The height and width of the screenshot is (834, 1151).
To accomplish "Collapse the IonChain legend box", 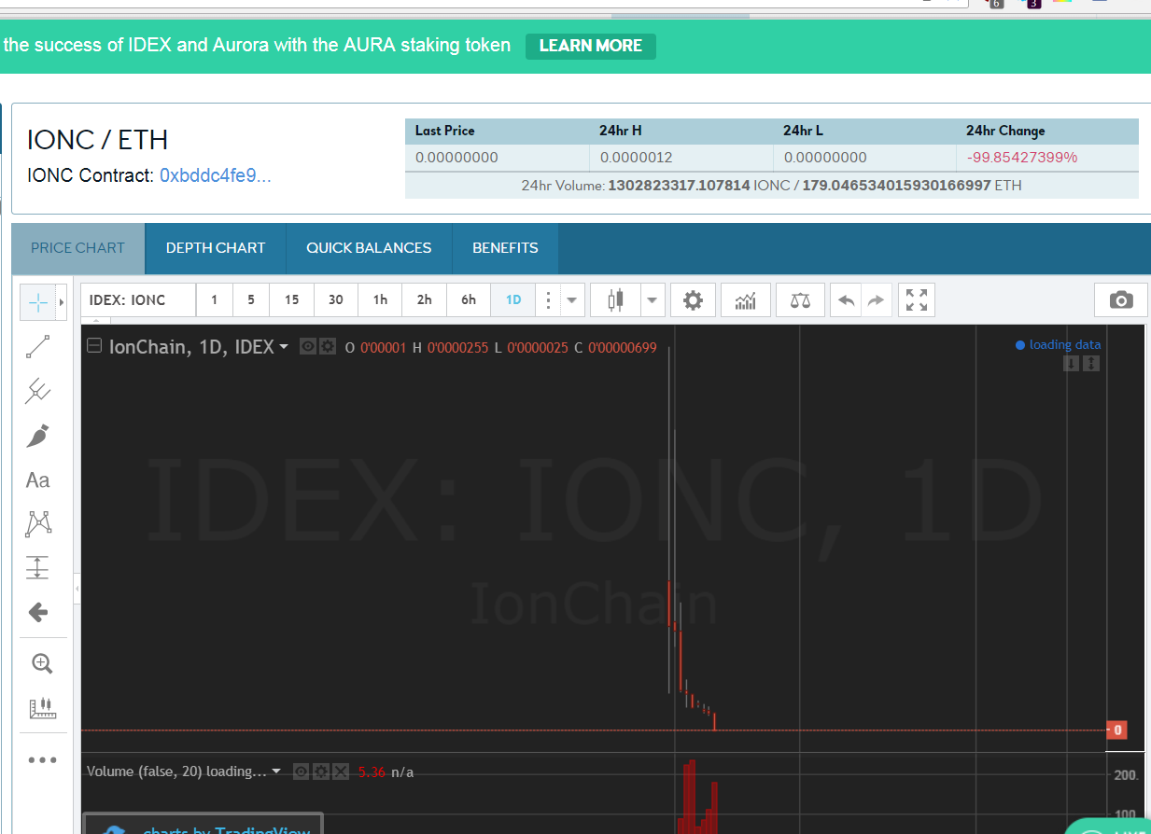I will coord(94,346).
